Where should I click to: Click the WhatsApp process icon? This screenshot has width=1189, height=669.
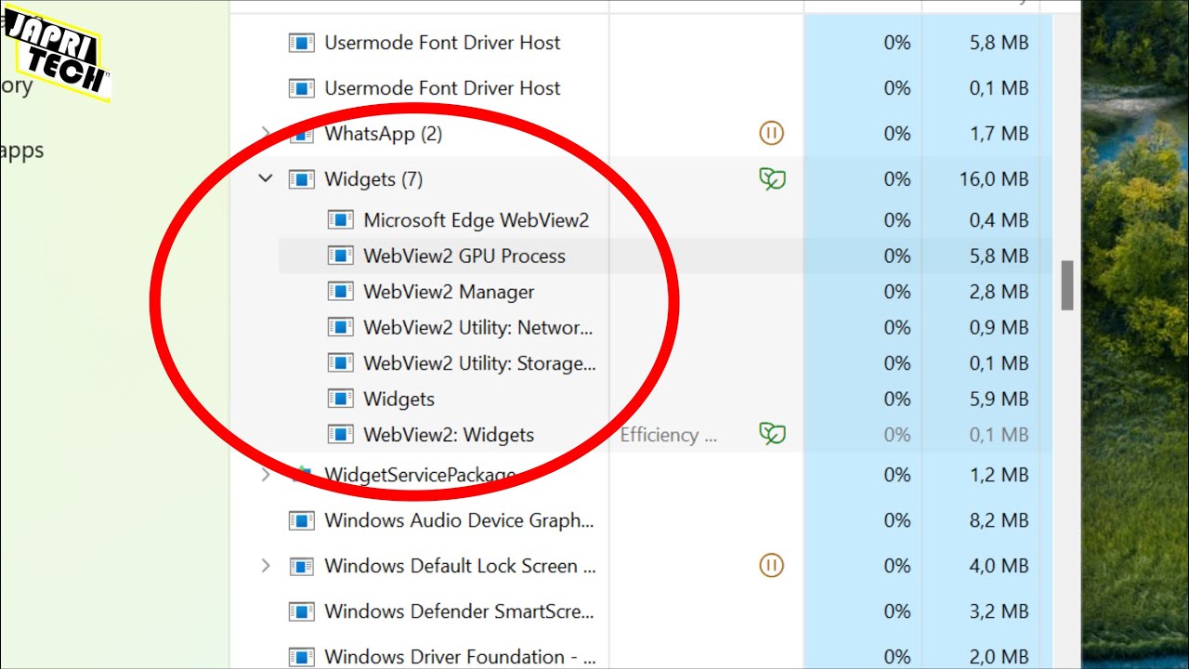click(301, 134)
